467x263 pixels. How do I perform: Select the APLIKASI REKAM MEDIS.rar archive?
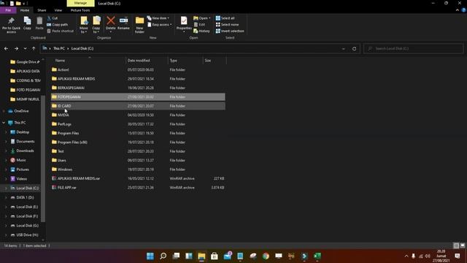tap(138, 178)
